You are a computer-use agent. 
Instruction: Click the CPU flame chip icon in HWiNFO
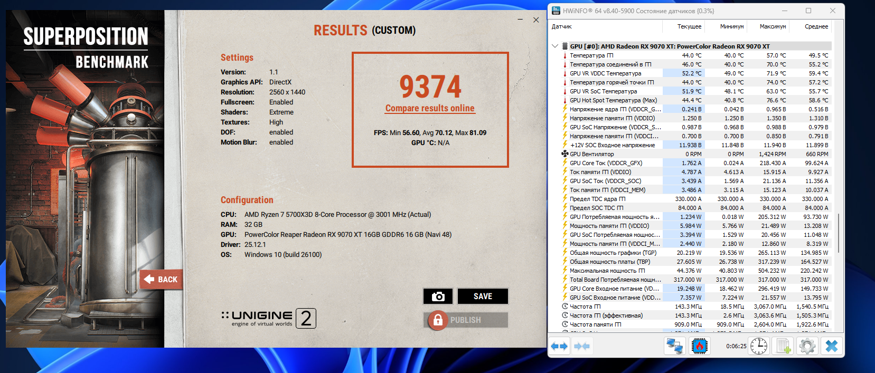699,346
